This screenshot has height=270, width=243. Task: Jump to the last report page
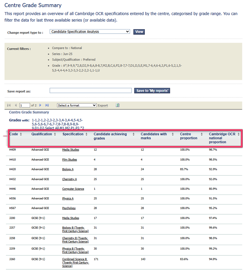47,105
